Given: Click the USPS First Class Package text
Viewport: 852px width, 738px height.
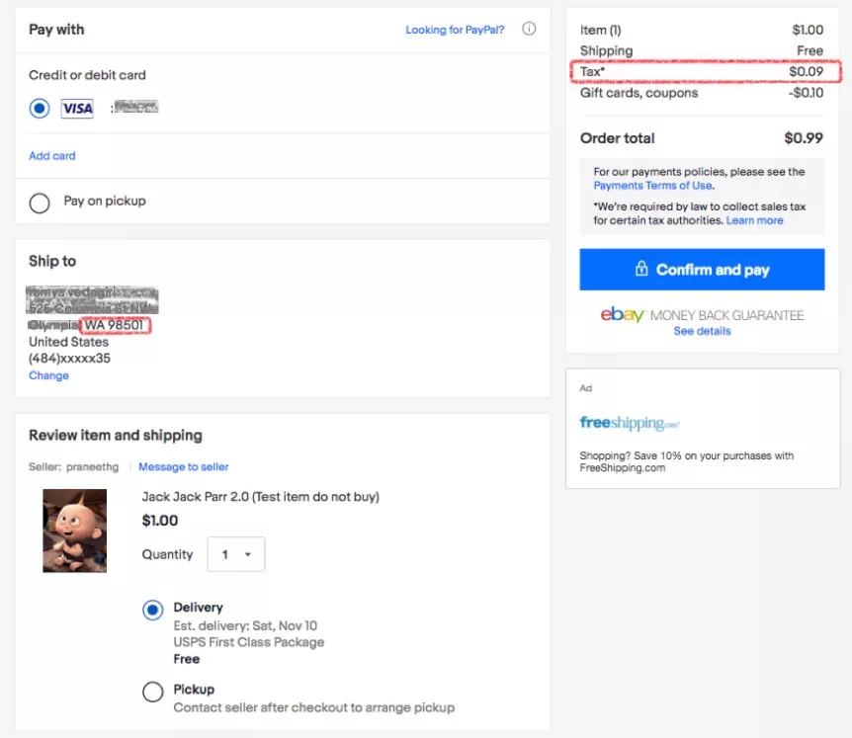Looking at the screenshot, I should [x=249, y=642].
